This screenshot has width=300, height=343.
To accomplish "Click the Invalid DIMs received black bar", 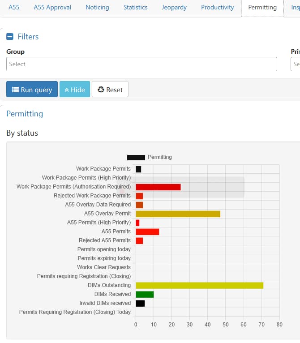I will 140,303.
